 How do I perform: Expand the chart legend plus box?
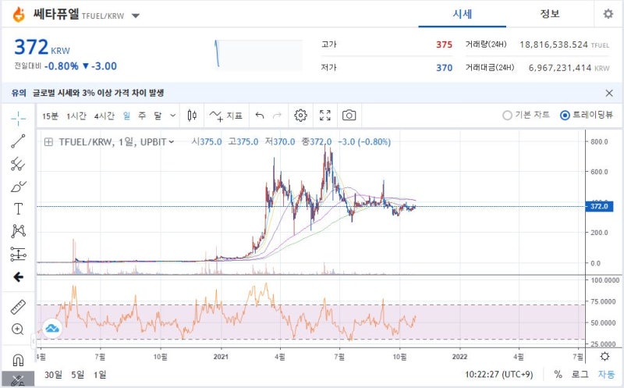tap(48, 142)
